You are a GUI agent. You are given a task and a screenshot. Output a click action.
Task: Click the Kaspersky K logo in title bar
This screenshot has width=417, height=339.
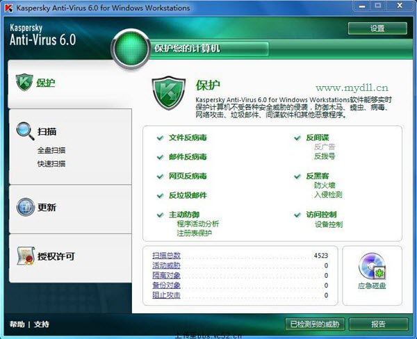coord(8,8)
